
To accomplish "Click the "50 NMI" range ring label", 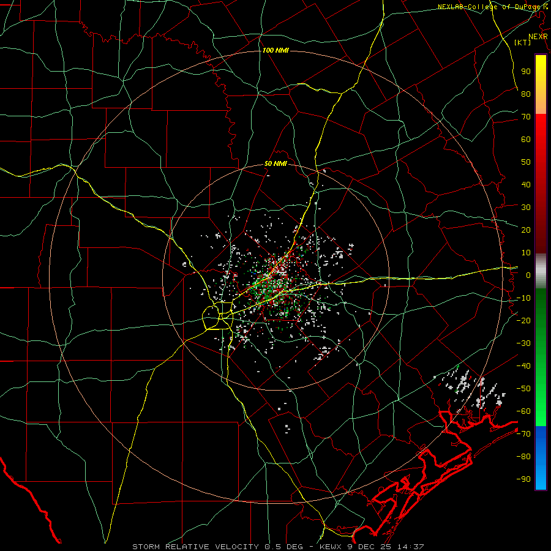I will [276, 163].
